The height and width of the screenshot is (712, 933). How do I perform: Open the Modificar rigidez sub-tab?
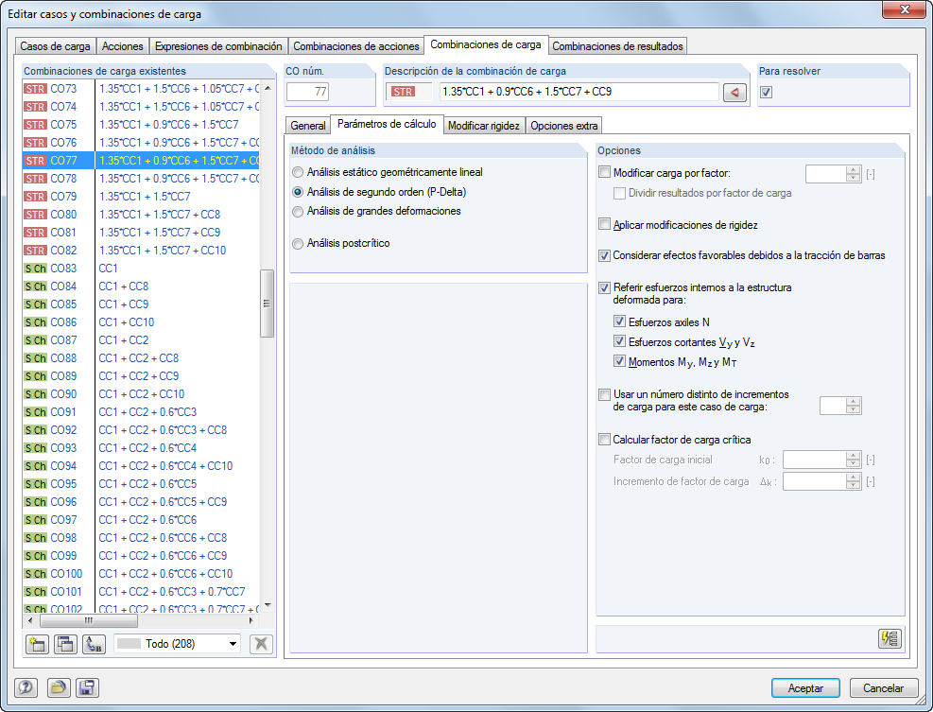click(x=484, y=126)
